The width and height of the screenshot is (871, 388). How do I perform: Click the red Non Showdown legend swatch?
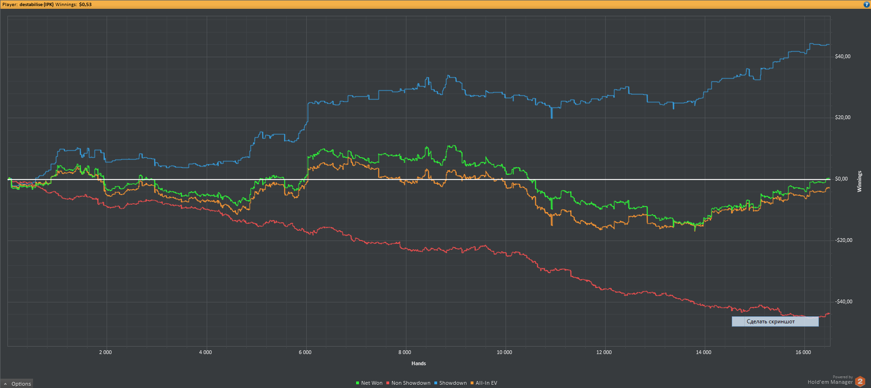click(x=388, y=383)
